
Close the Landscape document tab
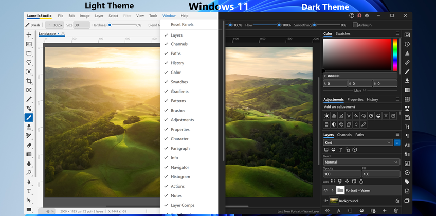63,33
